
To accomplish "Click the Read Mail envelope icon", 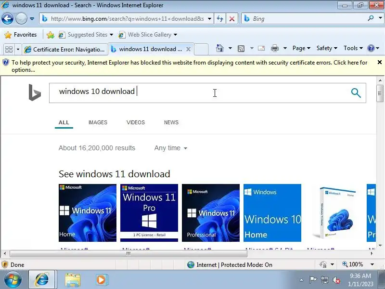I will [261, 48].
